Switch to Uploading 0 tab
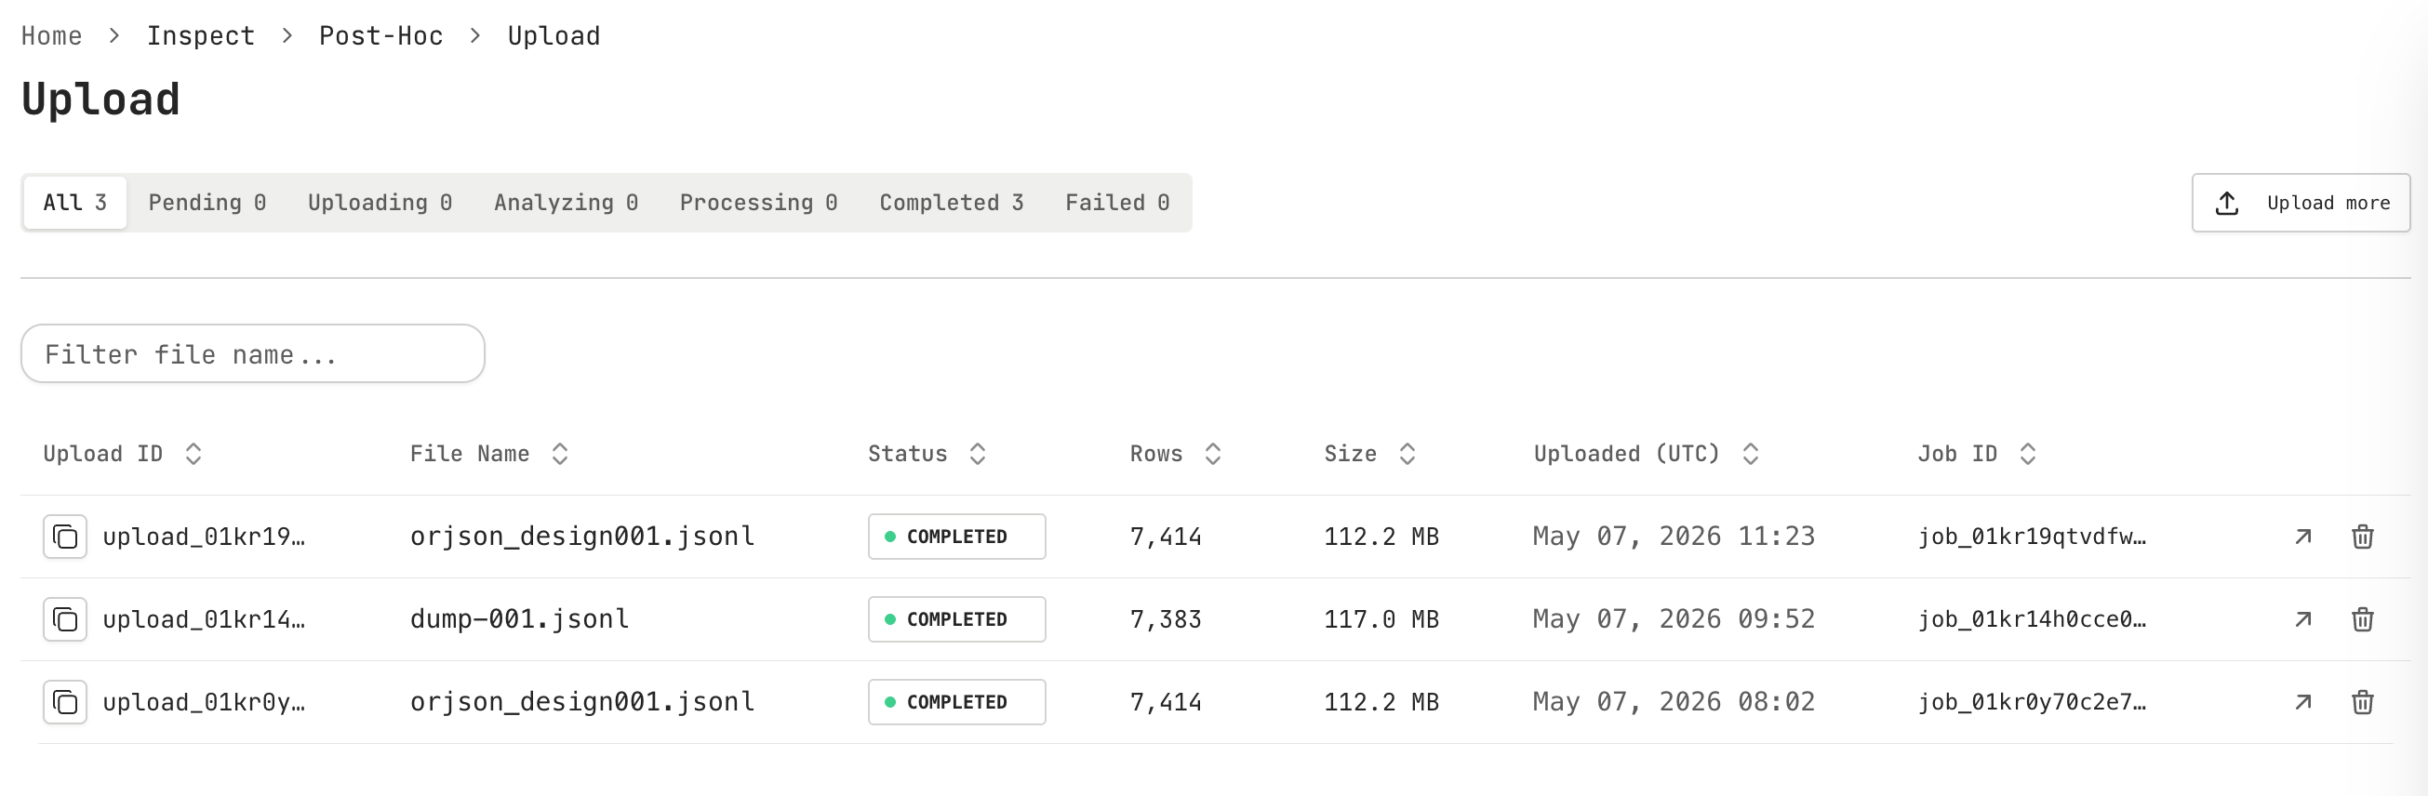The image size is (2428, 796). [380, 203]
